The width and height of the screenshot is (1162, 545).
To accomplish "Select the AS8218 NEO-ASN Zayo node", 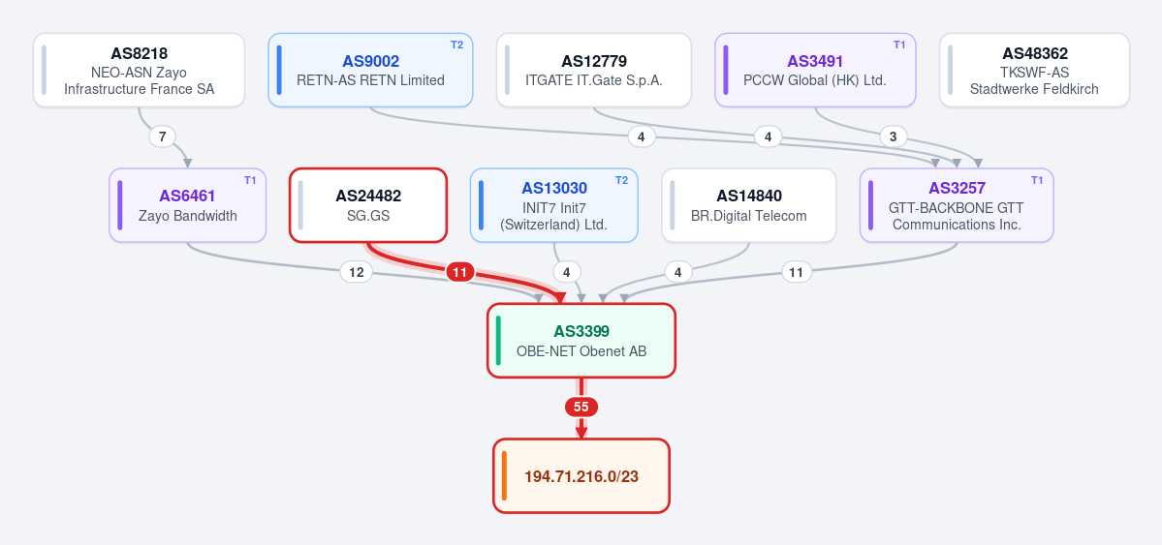I will coord(139,71).
